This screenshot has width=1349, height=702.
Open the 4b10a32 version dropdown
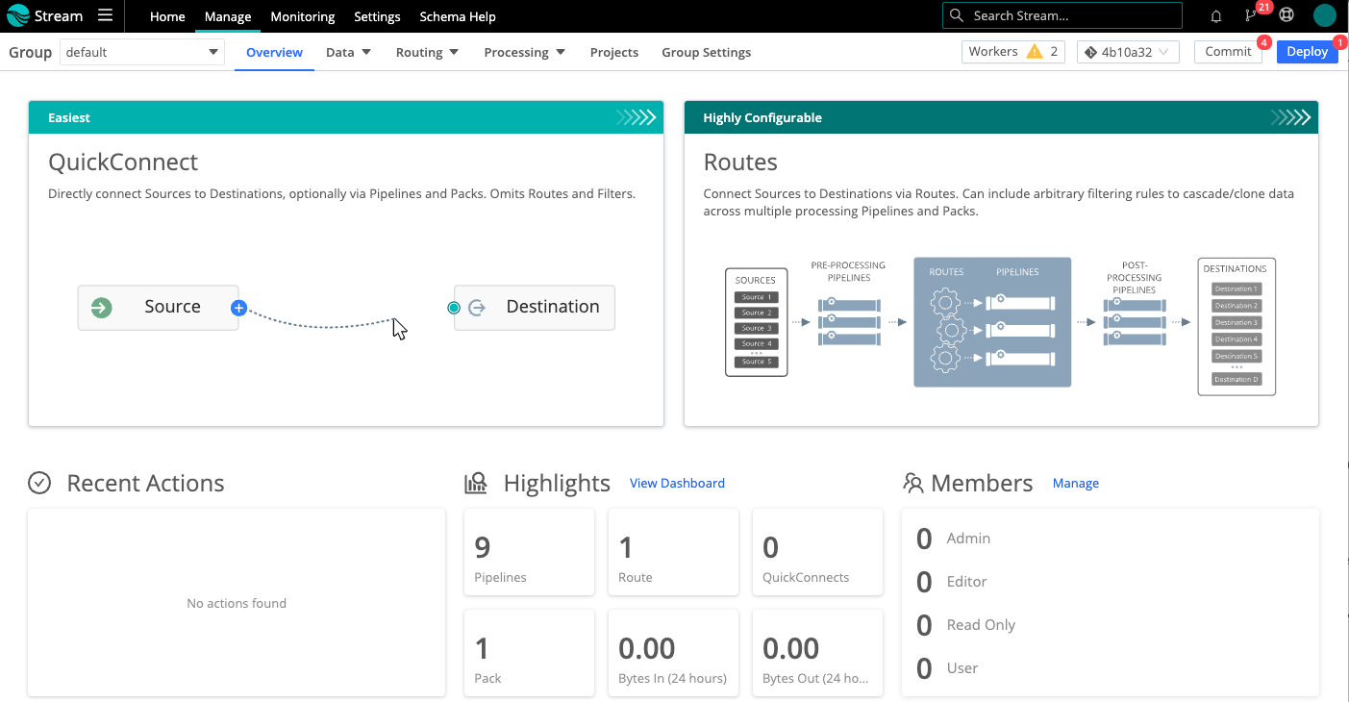tap(1128, 52)
